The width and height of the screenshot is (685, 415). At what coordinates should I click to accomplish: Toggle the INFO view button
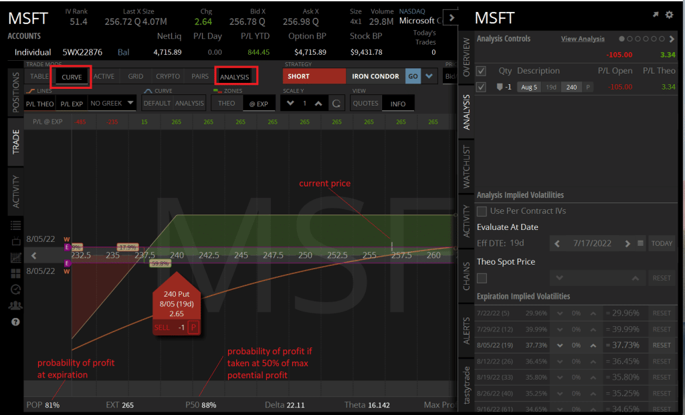(398, 103)
